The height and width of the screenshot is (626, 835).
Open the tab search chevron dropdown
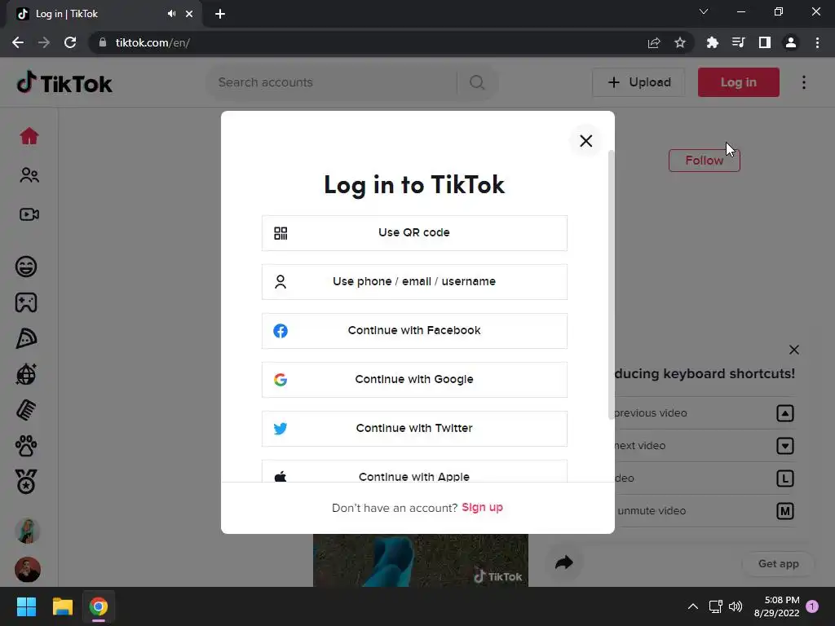click(x=704, y=11)
